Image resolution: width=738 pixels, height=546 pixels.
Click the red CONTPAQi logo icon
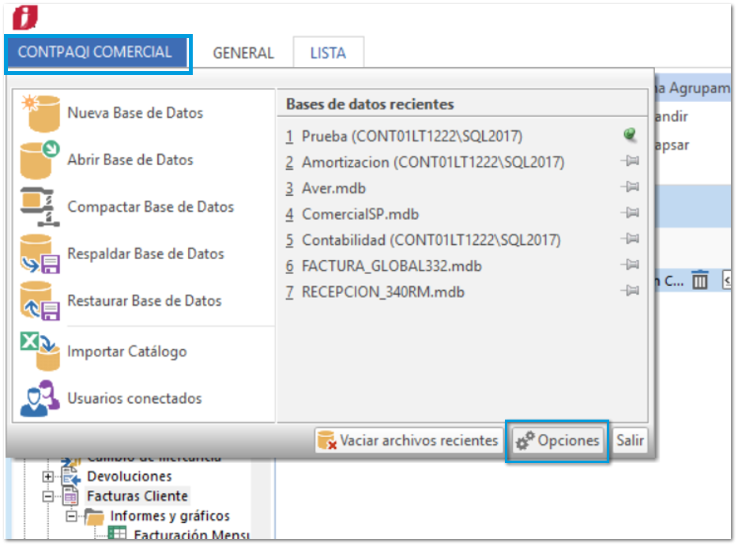25,18
